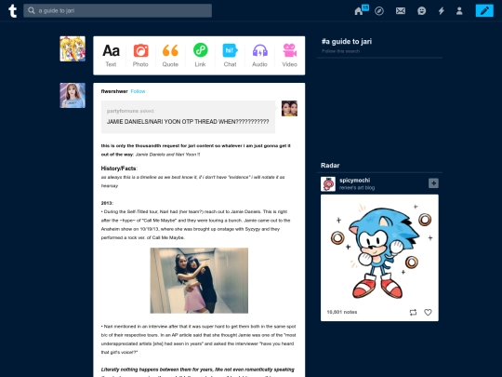This screenshot has height=377, width=502.
Task: Click the search box containing 'a guide to jari'
Action: pyautogui.click(x=117, y=10)
